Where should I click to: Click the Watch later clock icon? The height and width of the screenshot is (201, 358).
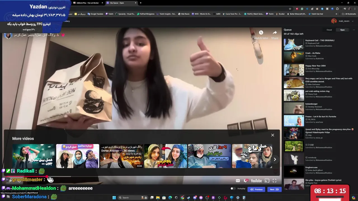click(x=261, y=33)
